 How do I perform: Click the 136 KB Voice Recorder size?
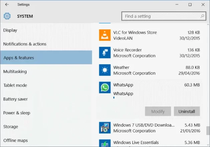[194, 50]
